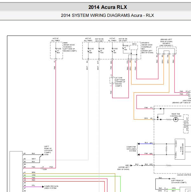This screenshot has width=191, height=192.
Task: Click 'HOT AT ALL TIMES' above fuse 33
Action: pos(88,39)
